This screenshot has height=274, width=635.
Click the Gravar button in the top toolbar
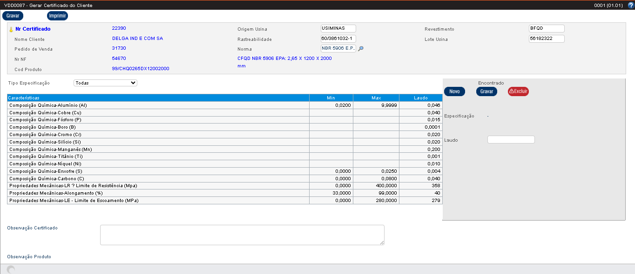click(13, 16)
